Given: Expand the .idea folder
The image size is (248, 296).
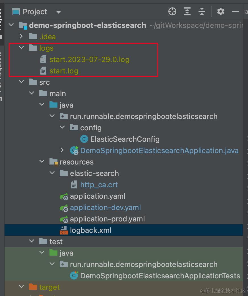Looking at the screenshot, I should tap(21, 36).
